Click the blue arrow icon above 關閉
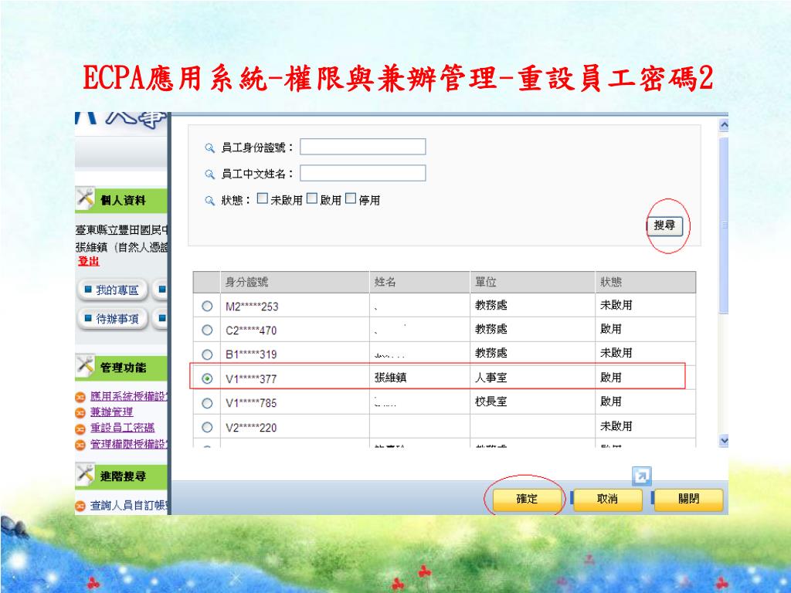791x593 pixels. click(x=642, y=476)
